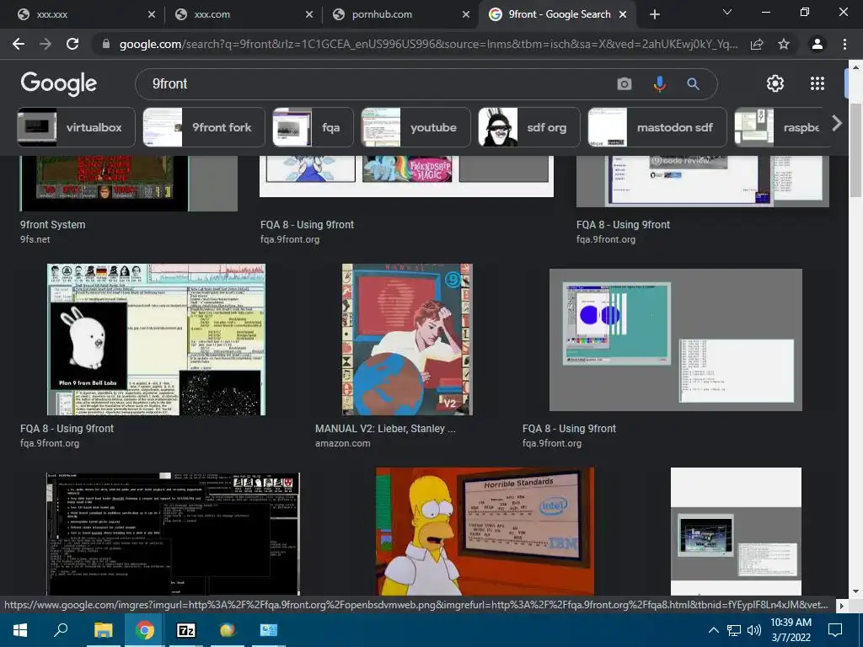Open the MANUAL V2: Lieber, Stanley result title
The height and width of the screenshot is (647, 863).
(x=385, y=429)
